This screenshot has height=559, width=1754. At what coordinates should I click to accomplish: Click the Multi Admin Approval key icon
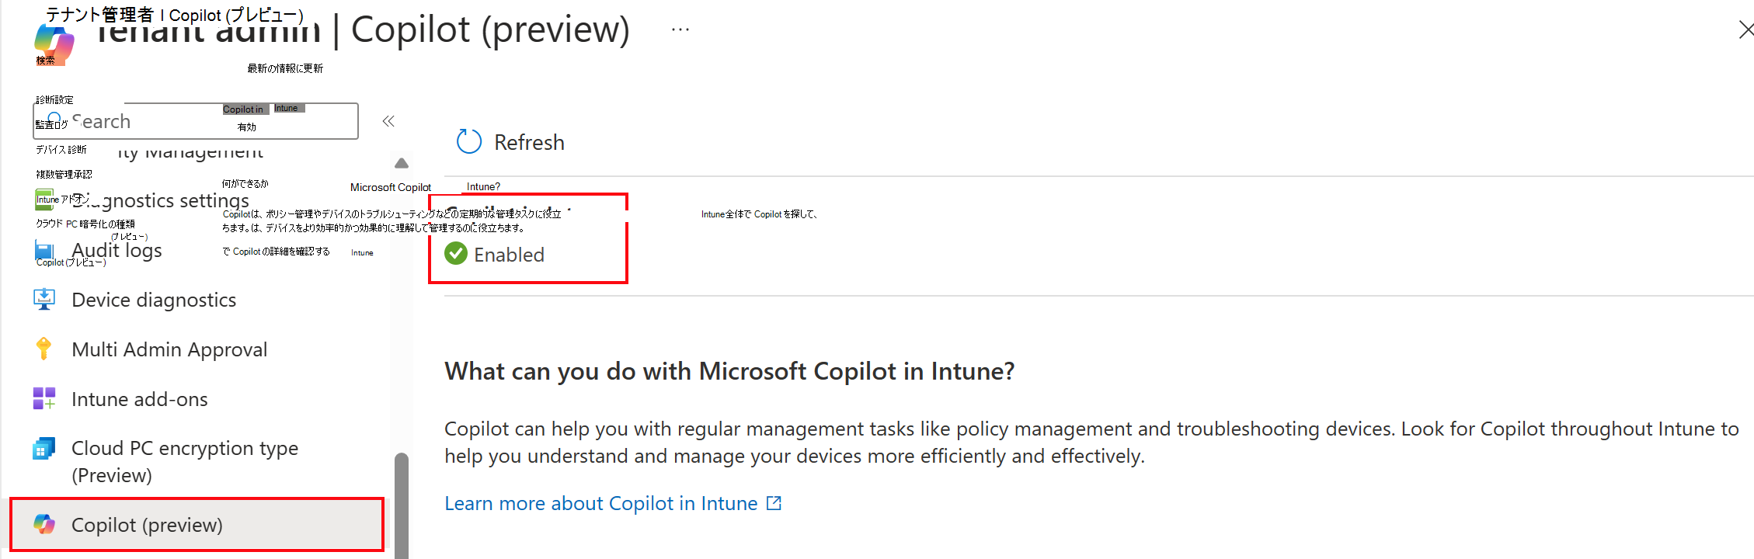[44, 349]
